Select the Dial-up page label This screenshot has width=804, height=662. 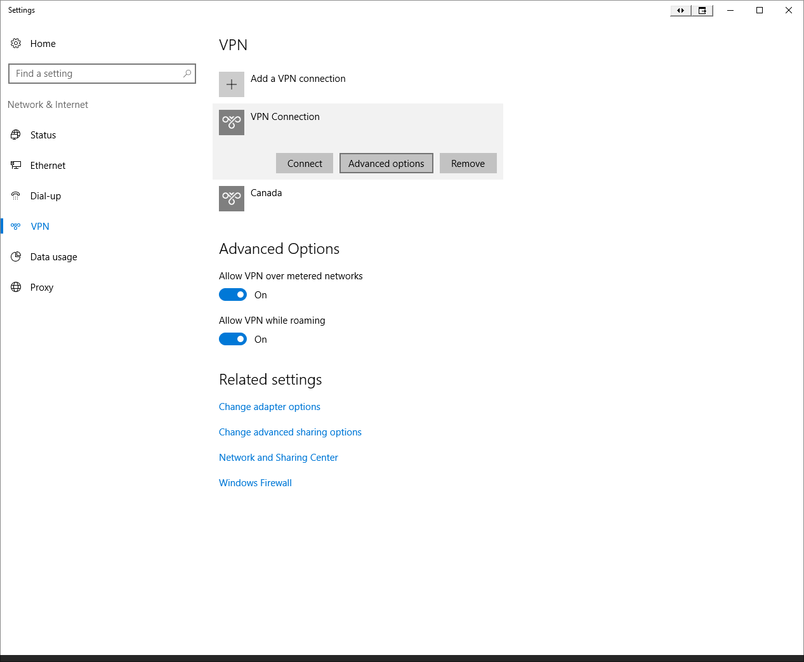(46, 196)
